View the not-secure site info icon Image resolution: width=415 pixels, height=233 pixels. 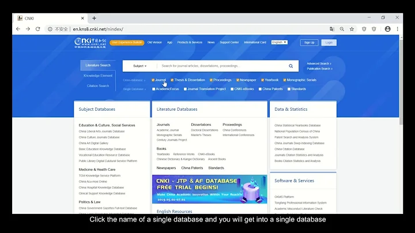(50, 29)
